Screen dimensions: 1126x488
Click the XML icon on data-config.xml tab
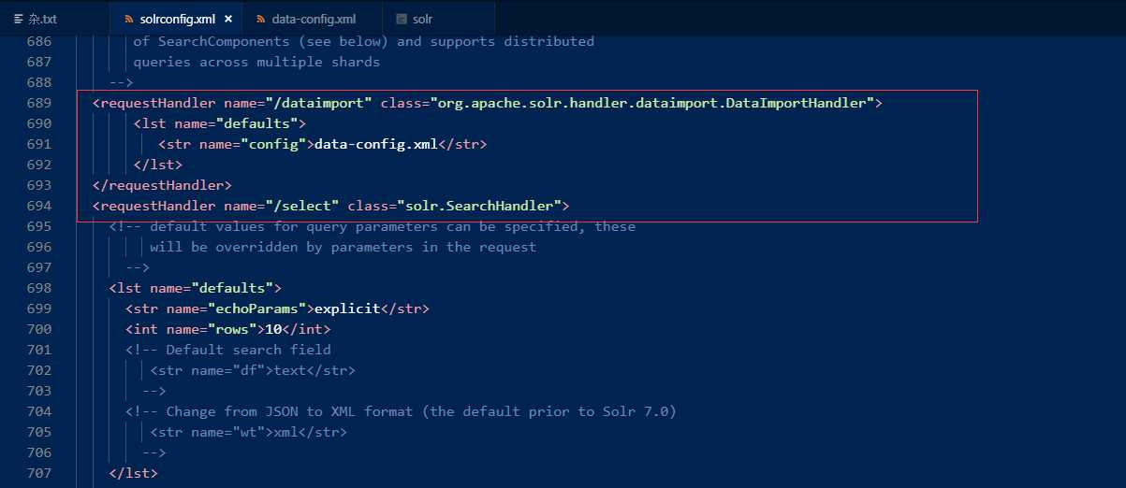click(261, 19)
